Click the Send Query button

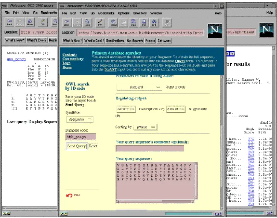76,146
